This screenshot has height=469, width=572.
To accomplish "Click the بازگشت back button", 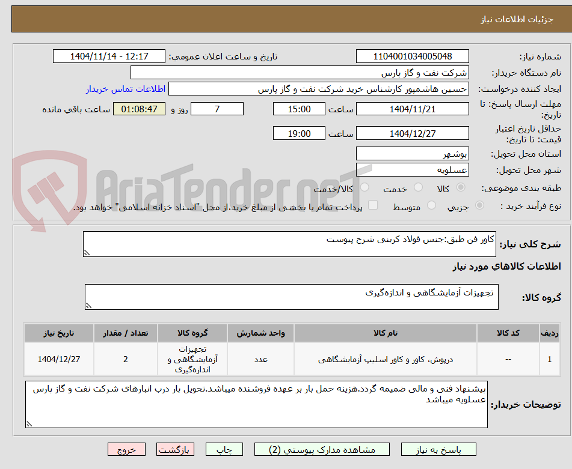I will click(x=175, y=449).
